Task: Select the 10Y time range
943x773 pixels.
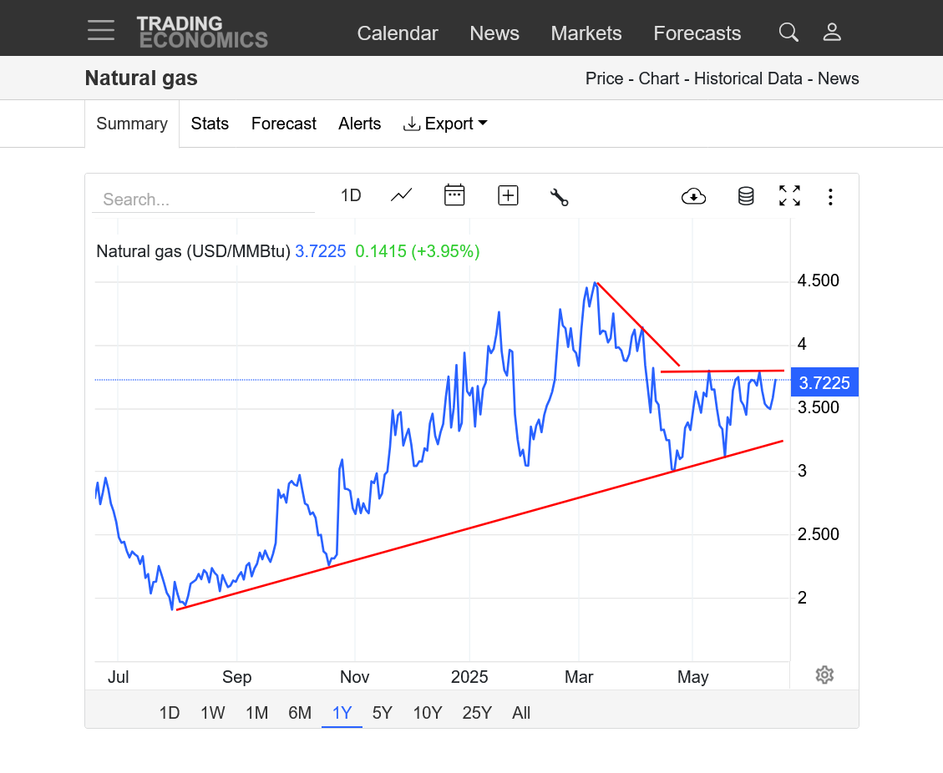Action: [428, 713]
